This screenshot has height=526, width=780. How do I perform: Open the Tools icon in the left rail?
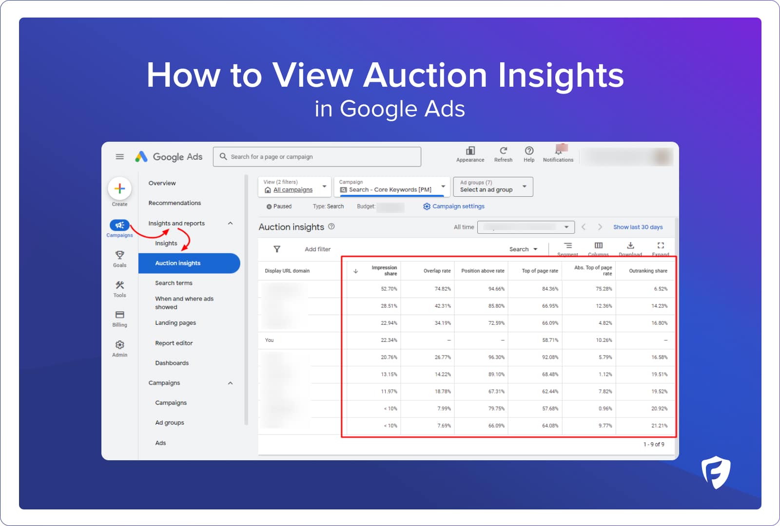119,285
